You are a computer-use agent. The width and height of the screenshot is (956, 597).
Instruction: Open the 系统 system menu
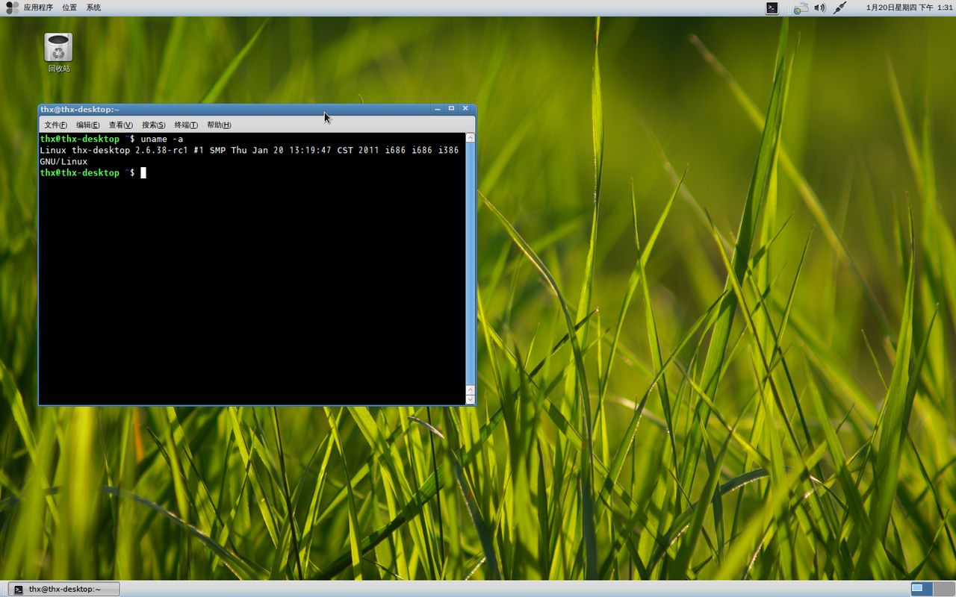[93, 7]
